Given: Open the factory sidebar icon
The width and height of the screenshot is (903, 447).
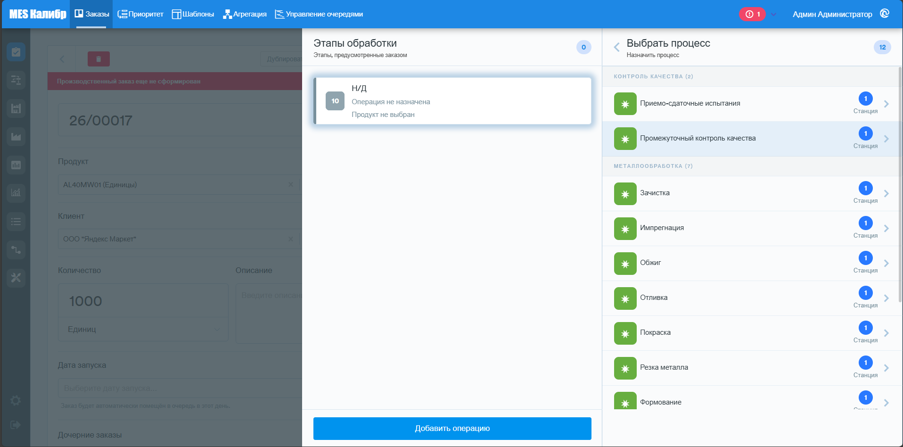Looking at the screenshot, I should tap(16, 137).
